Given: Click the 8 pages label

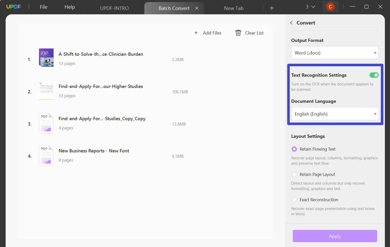Looking at the screenshot, I should 66,160.
